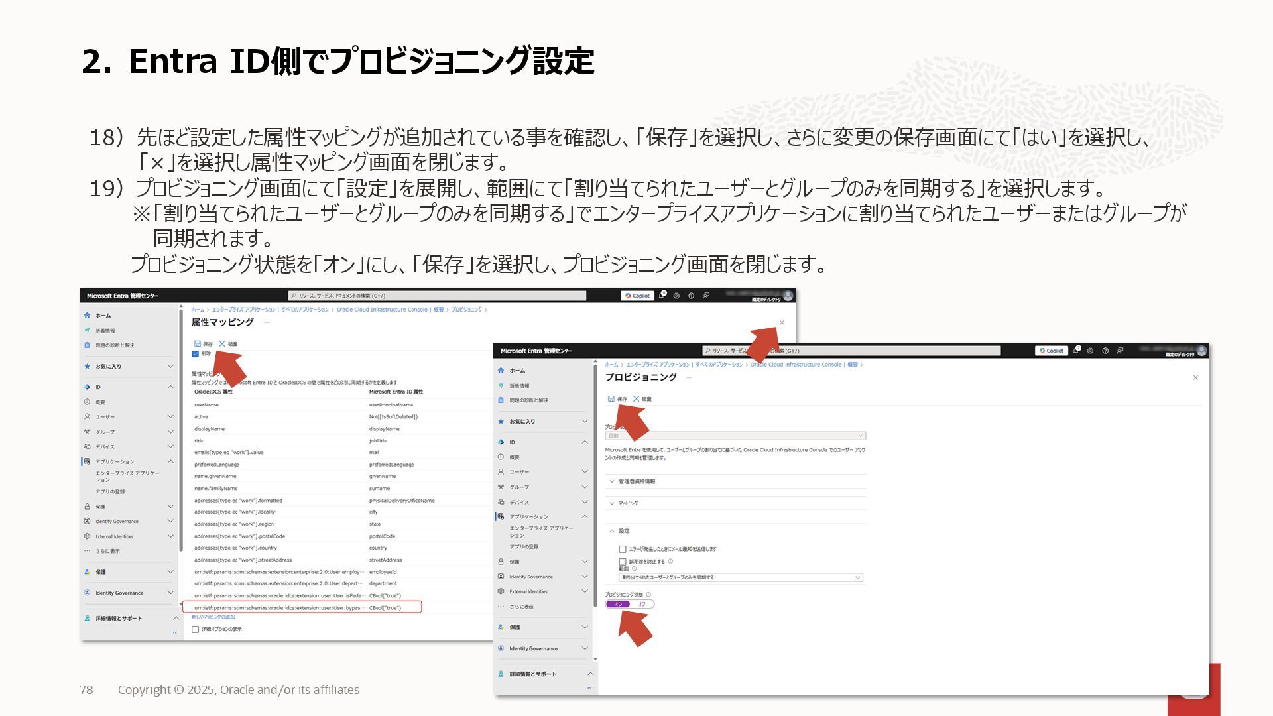Select the highlighted User:bypas… mapping row
Viewport: 1273px width, 716px height.
302,607
